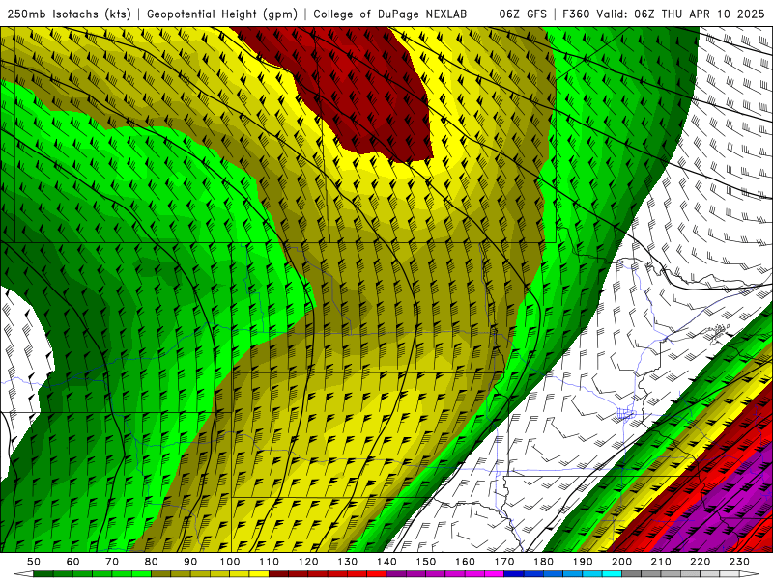Click the colorbar label '50'
Viewport: 773px width, 579px height.
coord(34,562)
